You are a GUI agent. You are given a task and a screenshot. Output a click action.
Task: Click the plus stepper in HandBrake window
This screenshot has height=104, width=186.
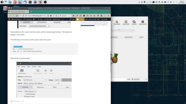click(133, 31)
